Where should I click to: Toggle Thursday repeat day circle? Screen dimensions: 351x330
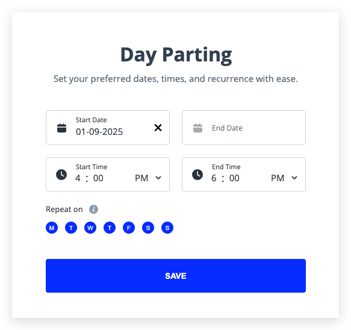110,228
